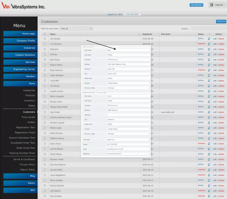Check the select-all checkbox in table header

pos(45,34)
